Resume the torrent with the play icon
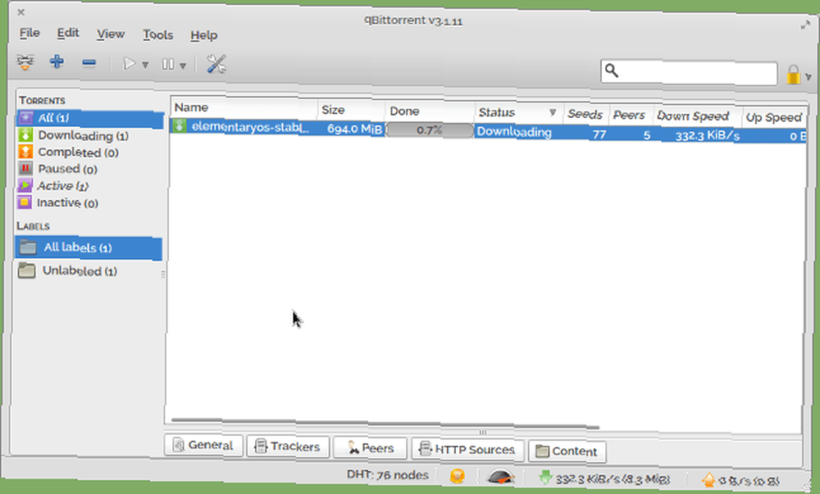The image size is (820, 494). (129, 64)
